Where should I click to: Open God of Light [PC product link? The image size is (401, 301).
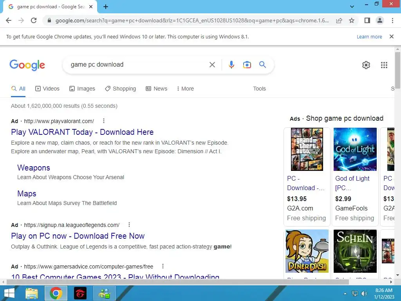tap(352, 183)
